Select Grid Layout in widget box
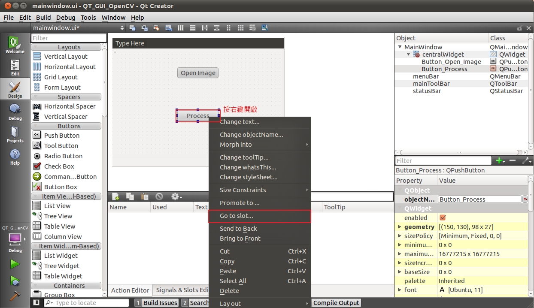Viewport: 534px width, 308px height. [61, 77]
